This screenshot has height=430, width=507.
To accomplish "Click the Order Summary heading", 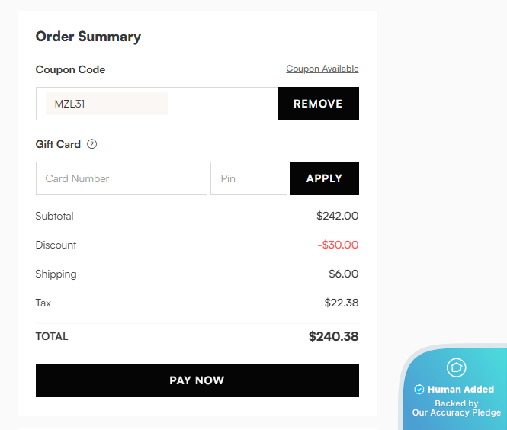I will point(88,37).
